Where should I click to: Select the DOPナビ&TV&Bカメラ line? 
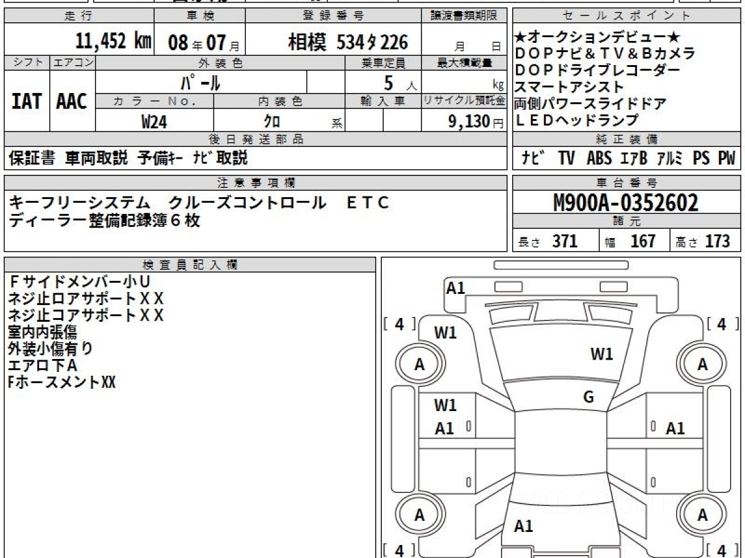(605, 54)
